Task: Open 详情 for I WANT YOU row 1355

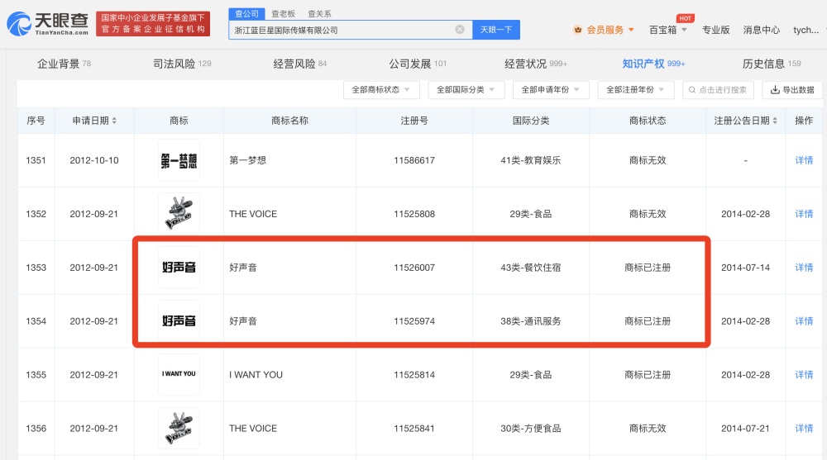Action: pos(804,375)
